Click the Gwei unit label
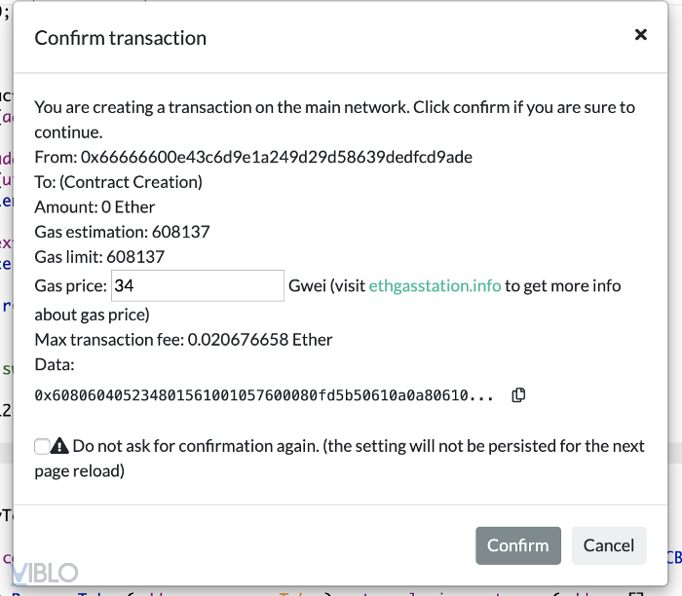The height and width of the screenshot is (596, 682). pos(307,285)
